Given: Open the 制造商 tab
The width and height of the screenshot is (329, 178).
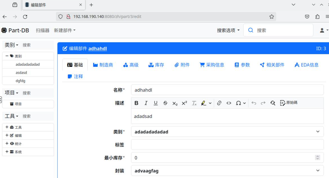Looking at the screenshot, I should [103, 65].
